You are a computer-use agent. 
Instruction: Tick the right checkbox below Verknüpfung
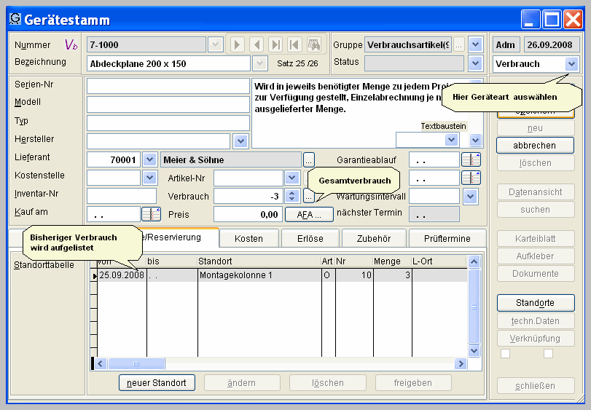pos(548,354)
